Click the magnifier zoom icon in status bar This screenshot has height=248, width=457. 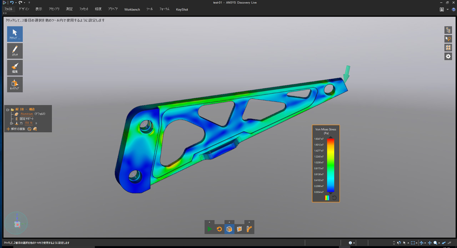pos(435,243)
